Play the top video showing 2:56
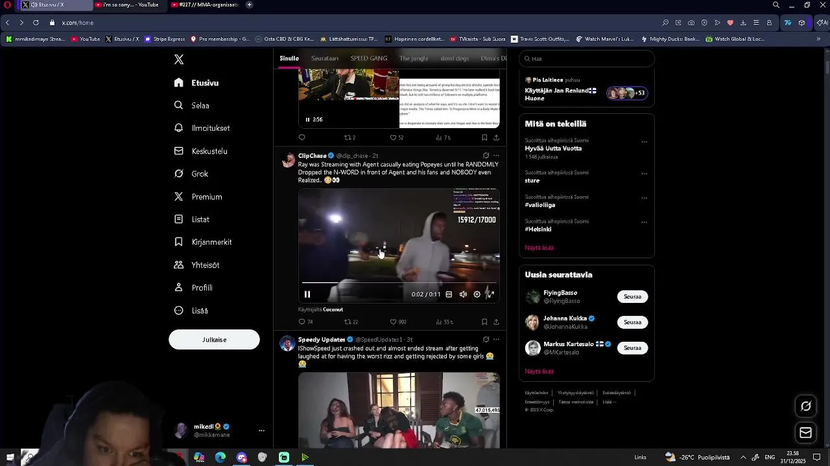Viewport: 830px width, 466px height. pyautogui.click(x=307, y=119)
